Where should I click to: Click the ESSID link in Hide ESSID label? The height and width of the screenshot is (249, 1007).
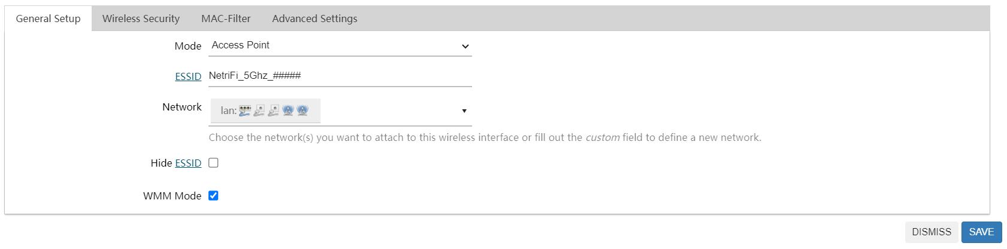[x=188, y=163]
